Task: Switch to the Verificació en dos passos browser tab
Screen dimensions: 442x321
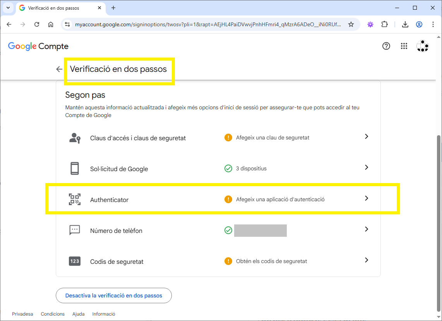Action: 54,8
